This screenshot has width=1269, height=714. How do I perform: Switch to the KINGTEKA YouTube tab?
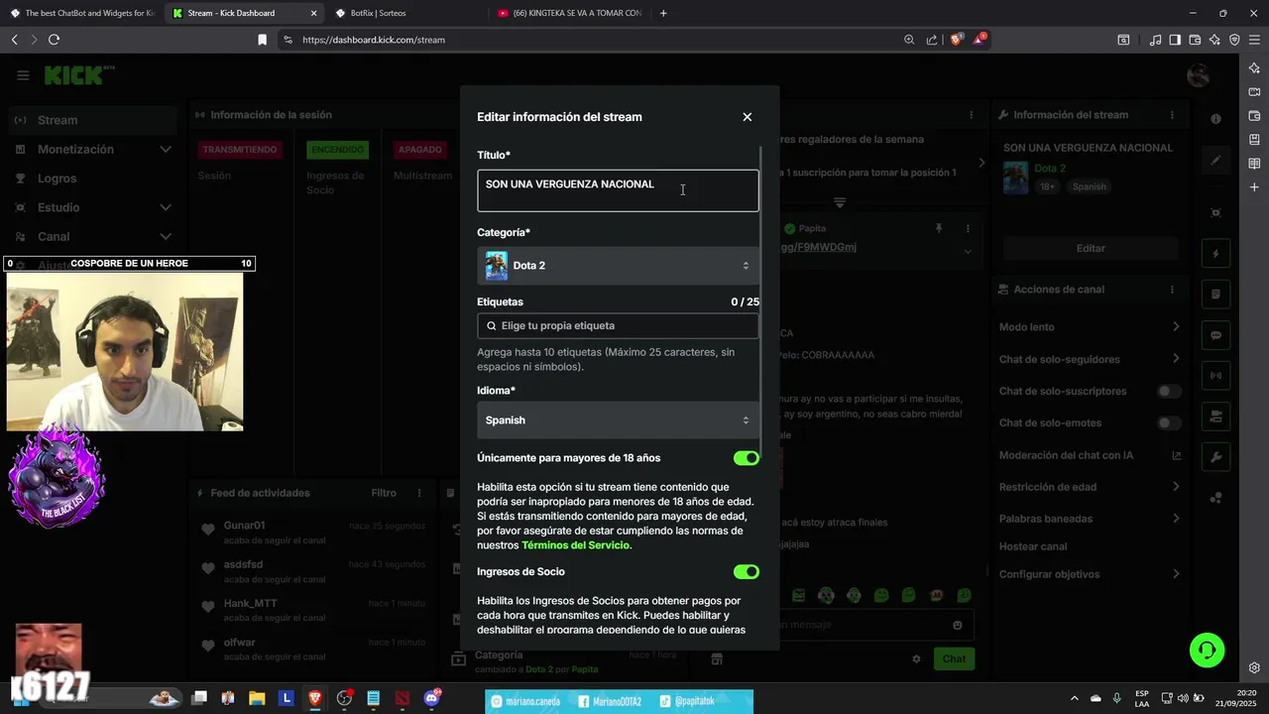[570, 13]
